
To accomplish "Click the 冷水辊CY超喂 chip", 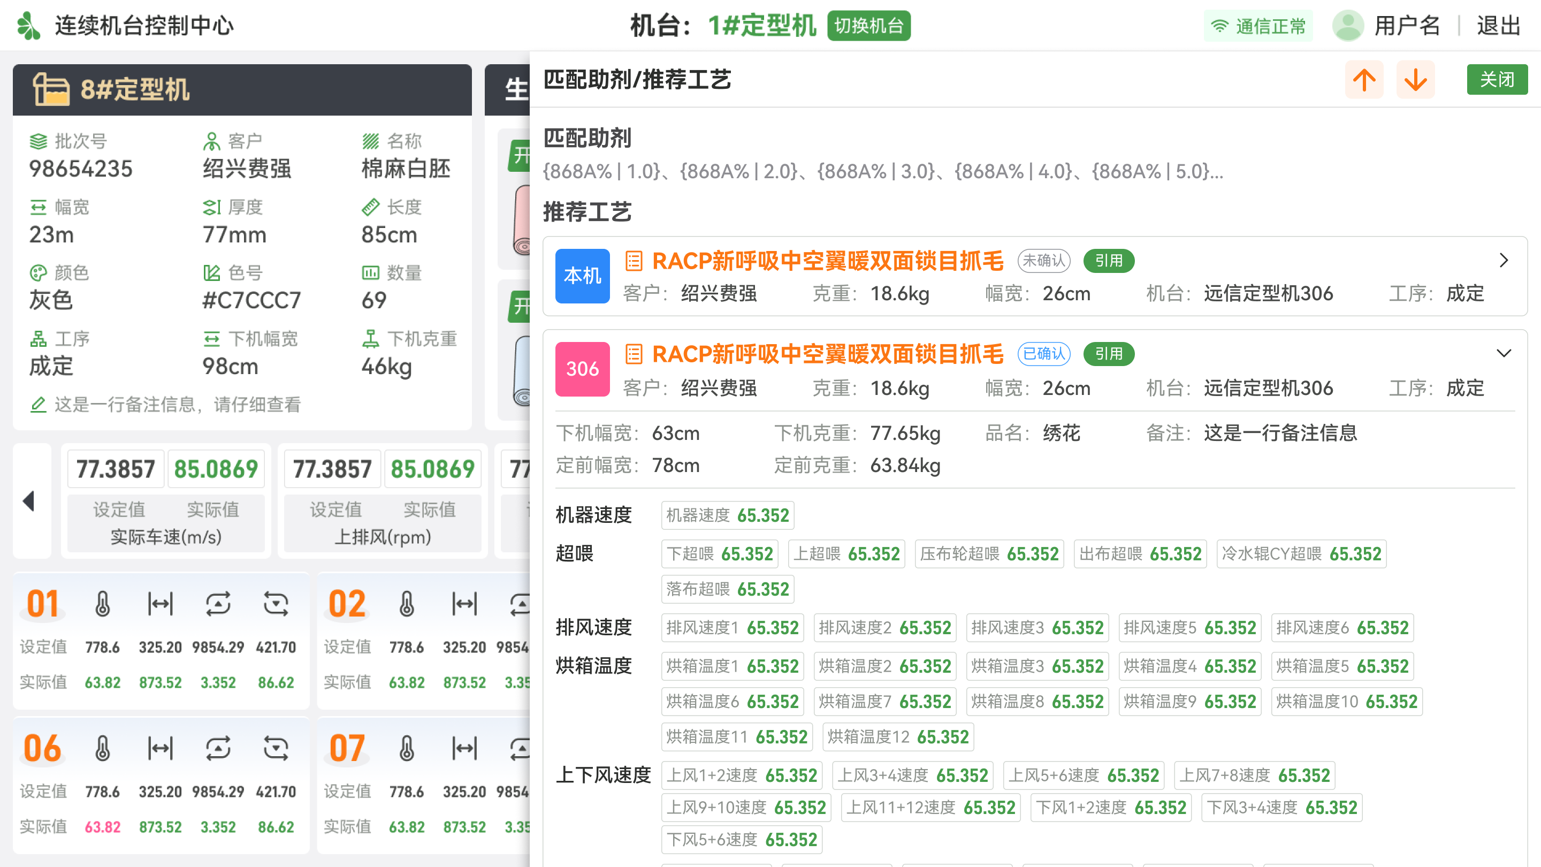I will tap(1301, 554).
